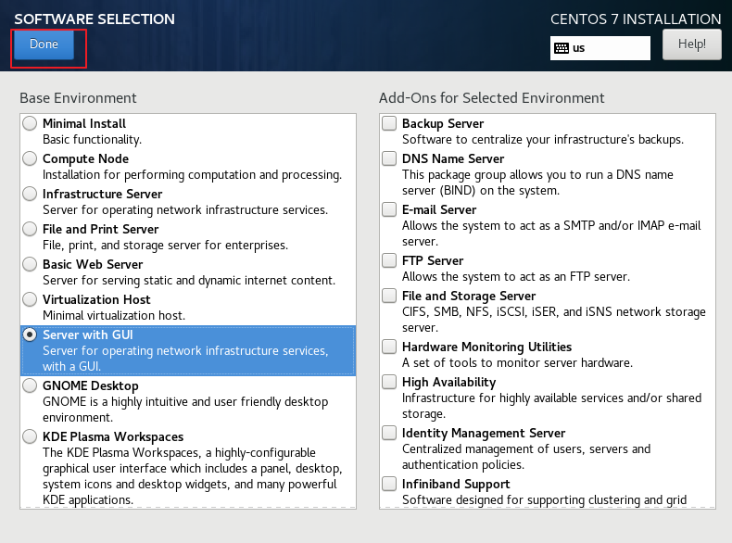Check File and Storage Server add-on
Image resolution: width=732 pixels, height=543 pixels.
click(x=389, y=296)
